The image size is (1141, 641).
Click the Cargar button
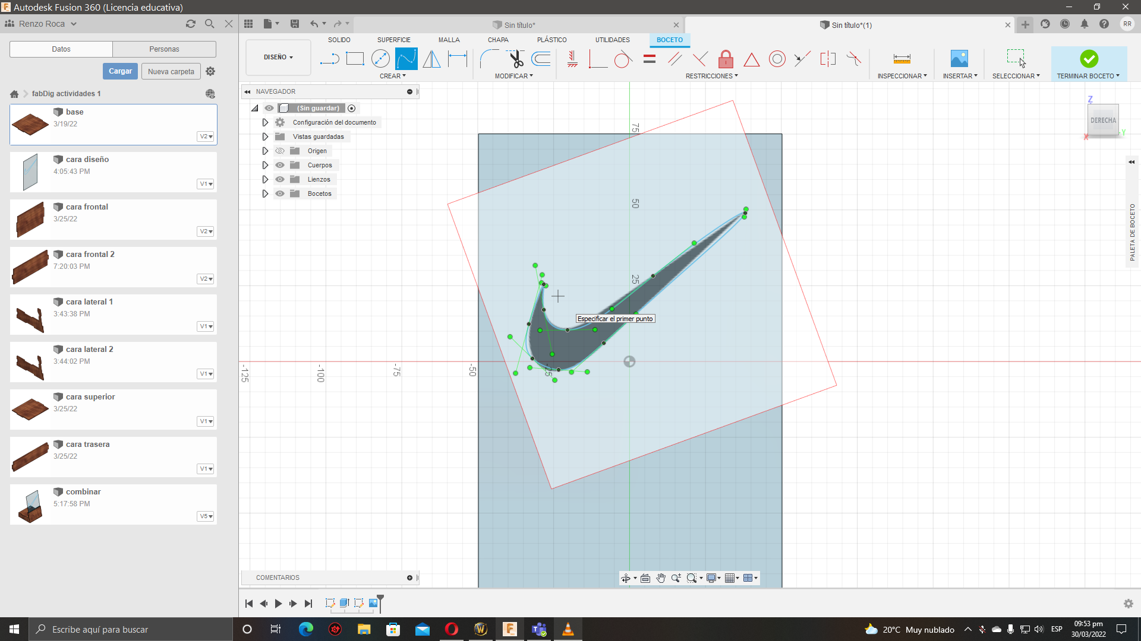[x=120, y=71]
